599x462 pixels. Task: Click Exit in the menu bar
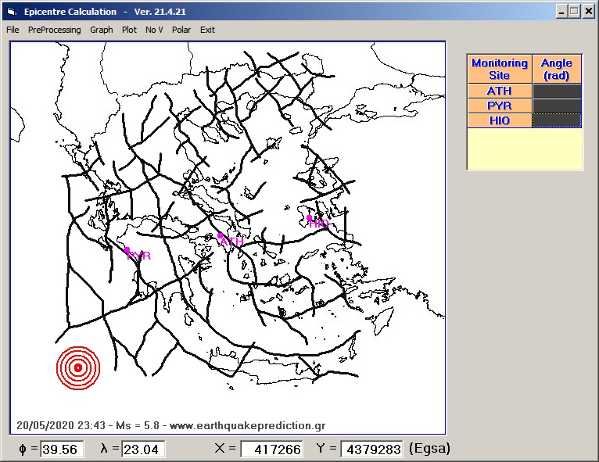click(207, 30)
